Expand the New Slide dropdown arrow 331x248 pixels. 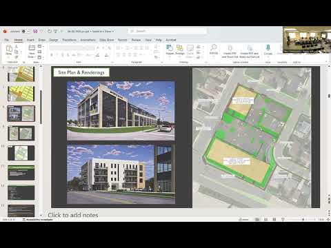point(35,56)
